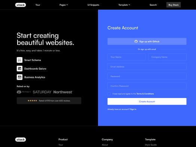Click the Smart Schema list icon
This screenshot has height=147, width=196.
click(x=19, y=60)
